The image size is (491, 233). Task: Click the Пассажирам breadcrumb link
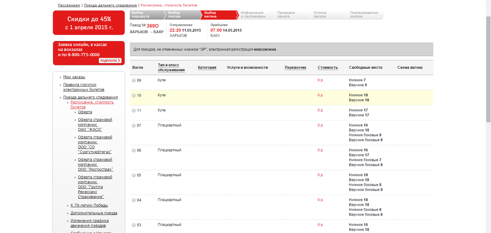69,5
